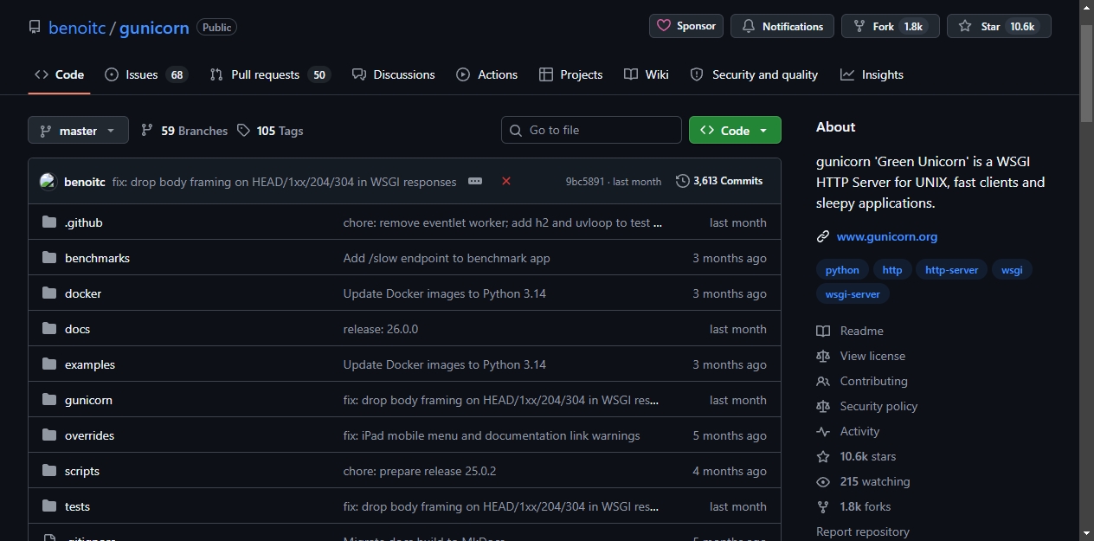The image size is (1094, 541).
Task: Visit www.gunicorn.org website link
Action: point(887,236)
